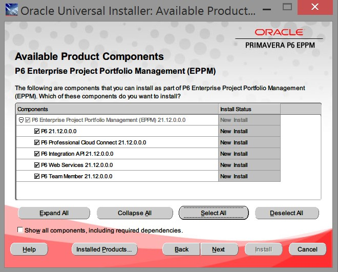The image size is (338, 272).
Task: Minimize the installer window
Action: click(267, 9)
